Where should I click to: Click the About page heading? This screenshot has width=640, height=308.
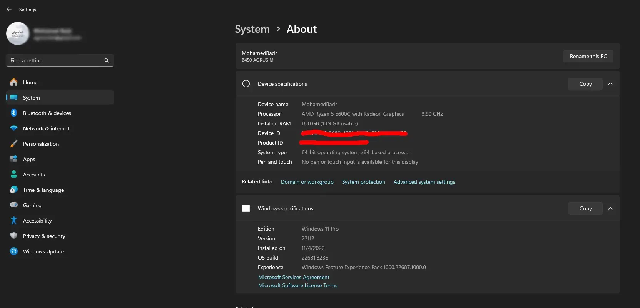302,29
